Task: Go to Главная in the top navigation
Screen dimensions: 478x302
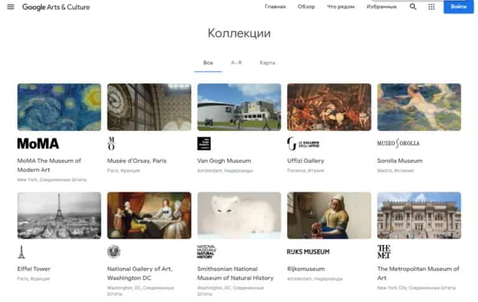Action: tap(275, 7)
